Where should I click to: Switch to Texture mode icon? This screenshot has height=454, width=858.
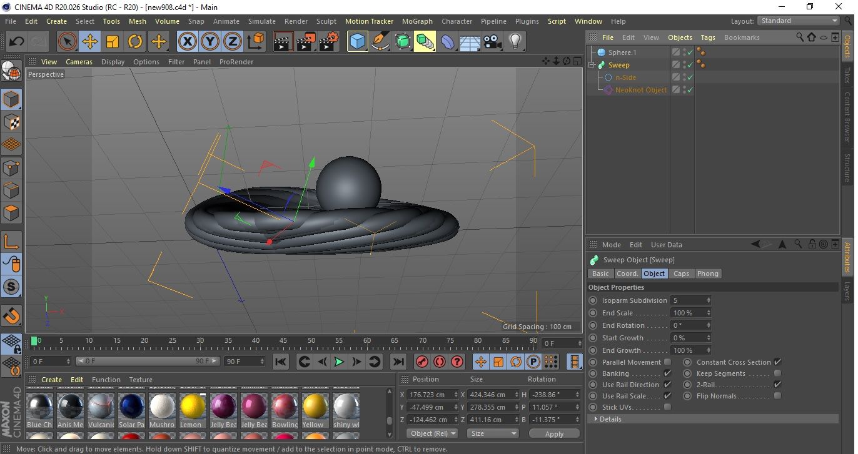tap(11, 122)
